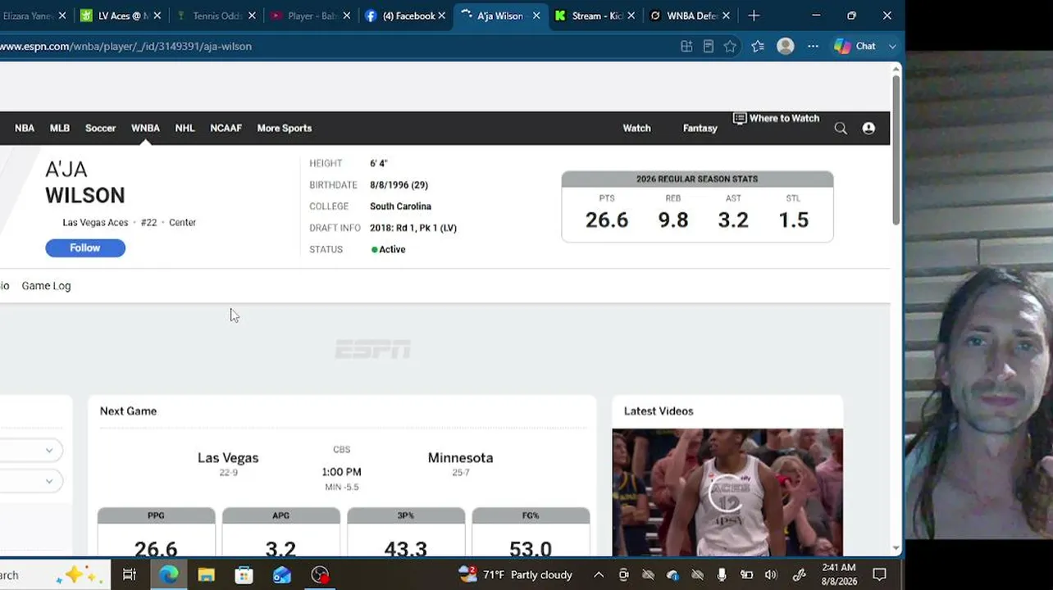Show hidden system tray icons
This screenshot has width=1053, height=590.
(599, 574)
